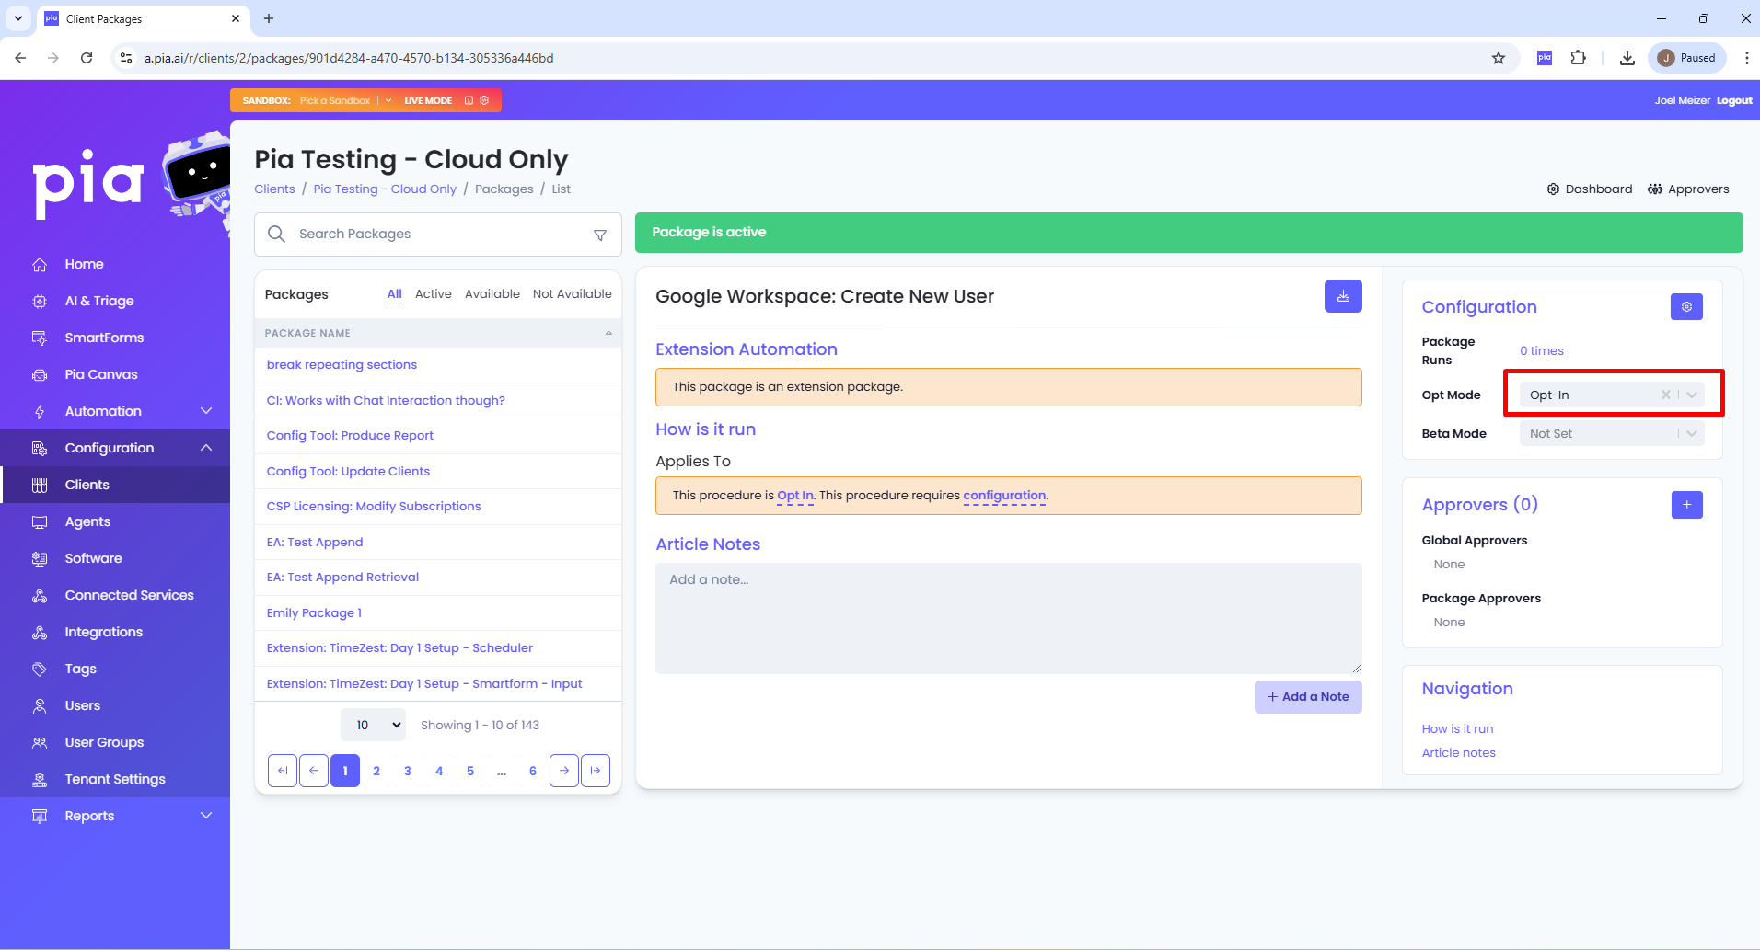Image resolution: width=1760 pixels, height=950 pixels.
Task: Open Approvers in the top right
Action: [x=1688, y=189]
